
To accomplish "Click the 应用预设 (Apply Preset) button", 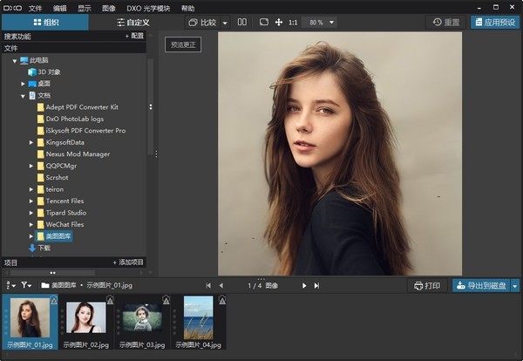I will click(x=495, y=22).
